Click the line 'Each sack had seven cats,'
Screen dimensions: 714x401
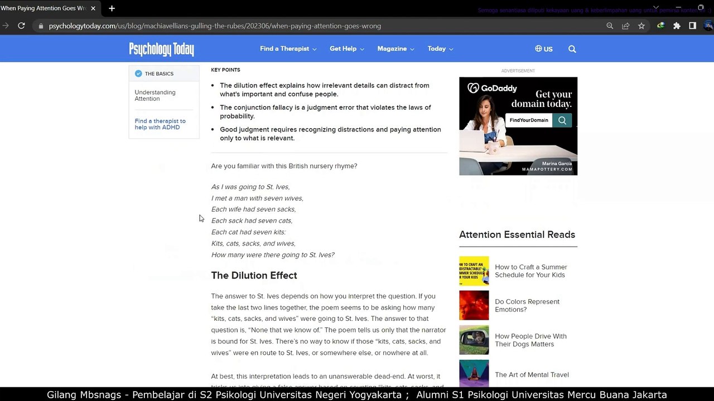(252, 221)
